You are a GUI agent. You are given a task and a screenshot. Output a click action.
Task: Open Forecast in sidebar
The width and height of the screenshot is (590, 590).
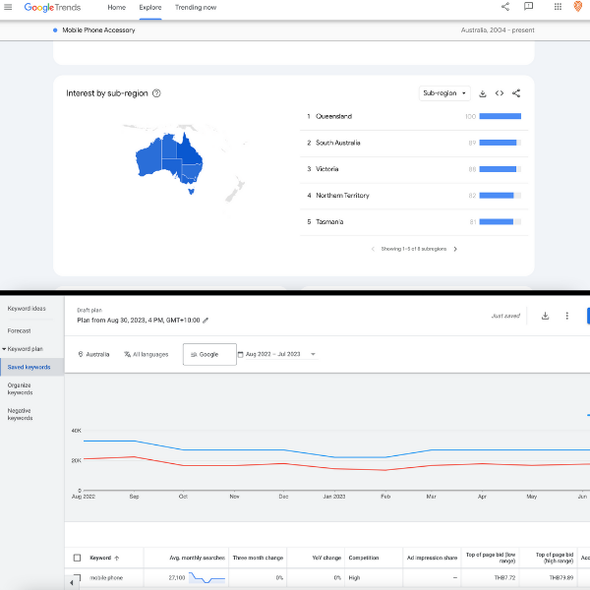click(20, 330)
